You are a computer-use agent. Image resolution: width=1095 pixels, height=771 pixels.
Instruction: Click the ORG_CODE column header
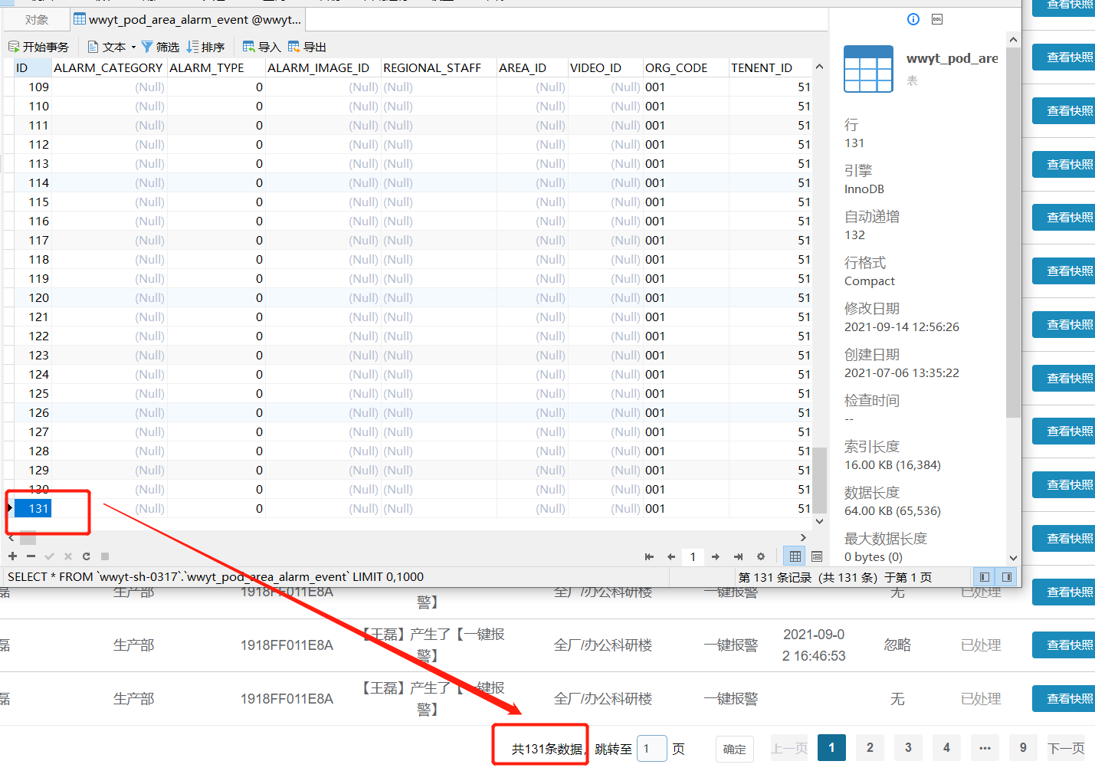click(x=686, y=67)
